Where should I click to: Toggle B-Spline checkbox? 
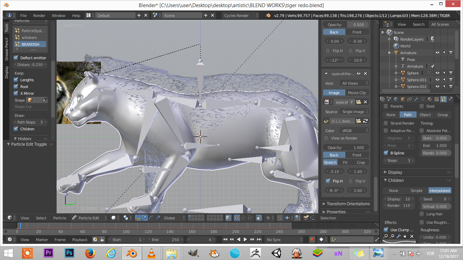[x=386, y=153]
